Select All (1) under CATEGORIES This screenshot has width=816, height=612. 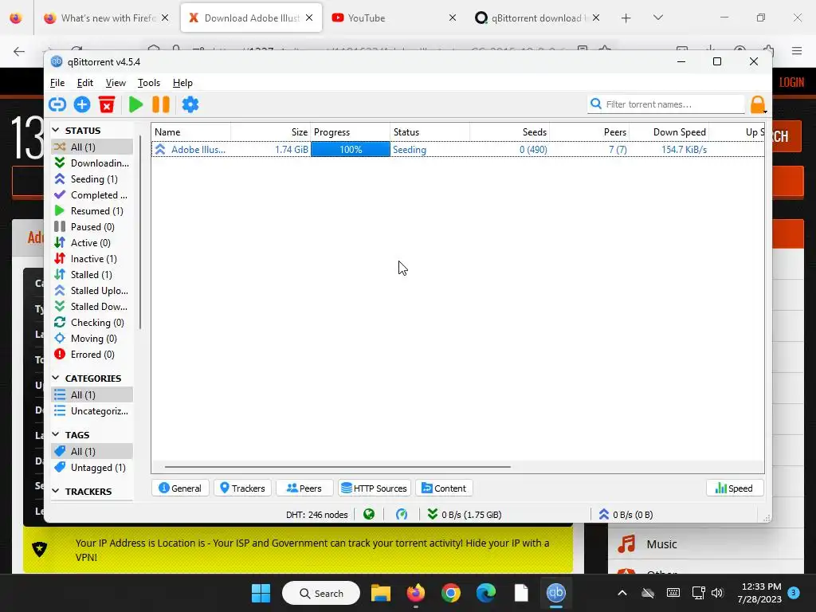(92, 395)
